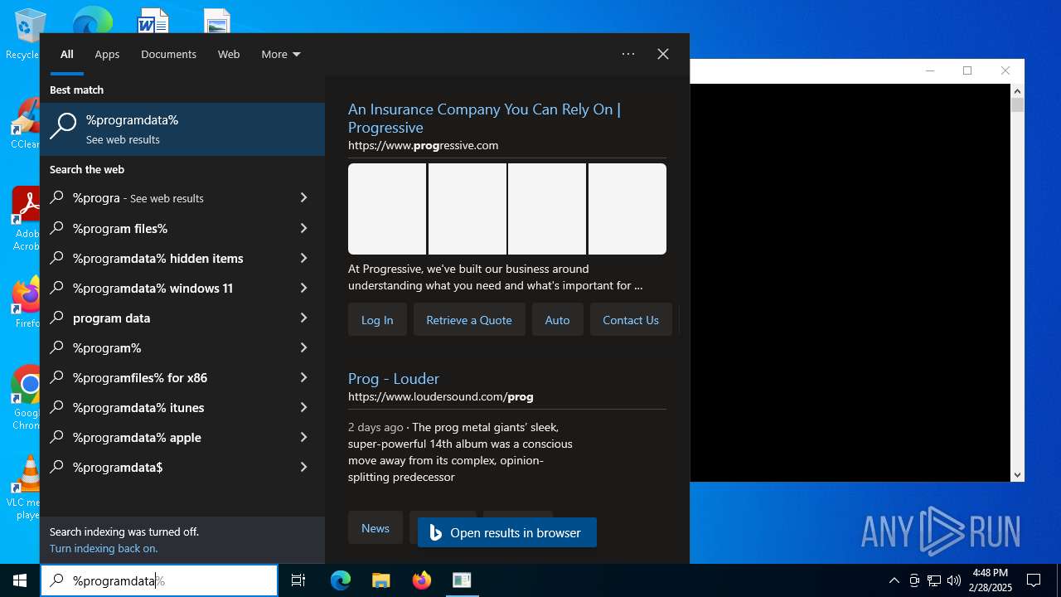1061x597 pixels.
Task: Click Retrieve a Quote button
Action: click(469, 319)
